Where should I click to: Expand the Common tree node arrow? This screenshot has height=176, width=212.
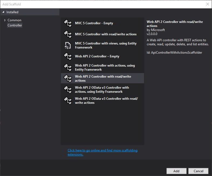coord(5,20)
